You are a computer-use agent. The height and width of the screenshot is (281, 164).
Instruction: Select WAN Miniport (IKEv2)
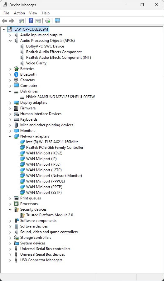click(x=44, y=153)
